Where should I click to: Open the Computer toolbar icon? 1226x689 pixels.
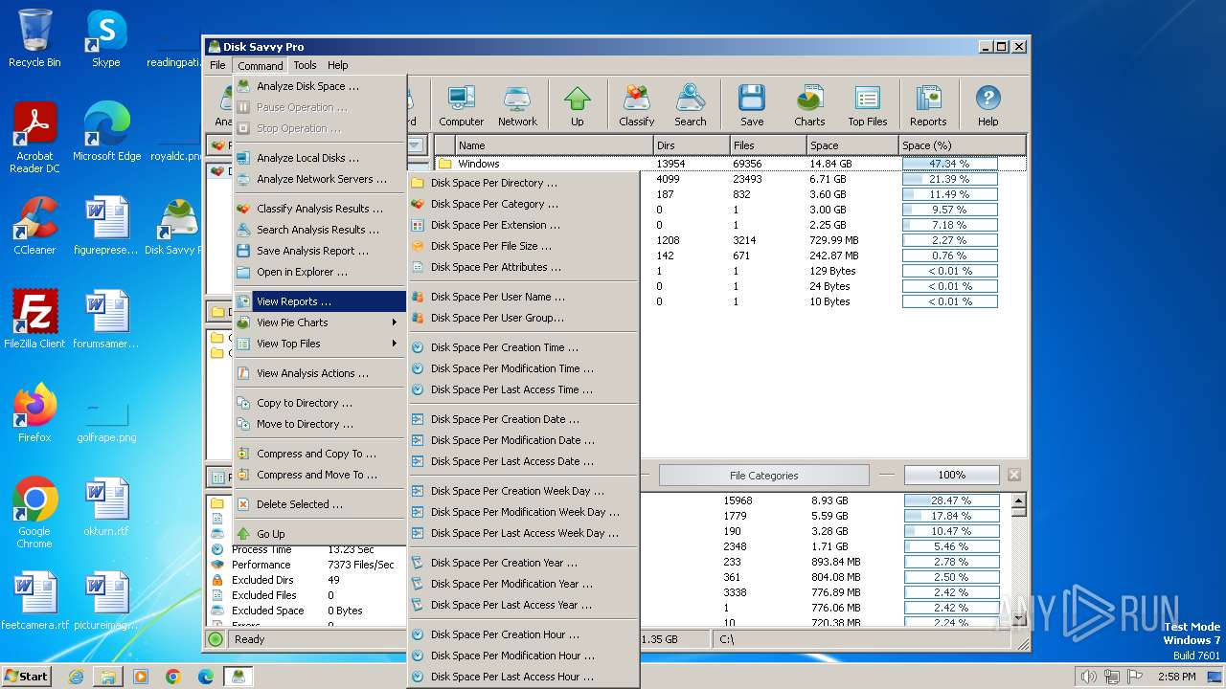pos(461,105)
